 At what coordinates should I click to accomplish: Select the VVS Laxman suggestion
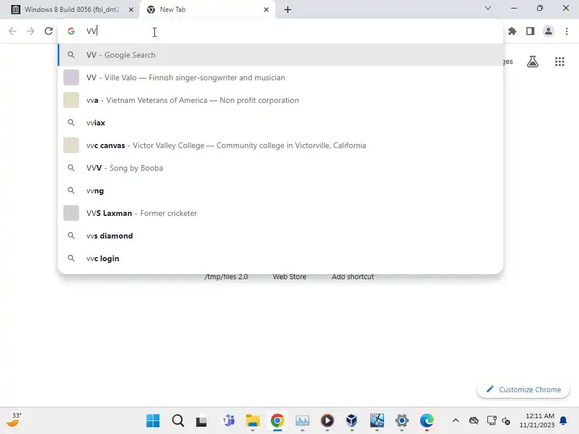coord(280,213)
